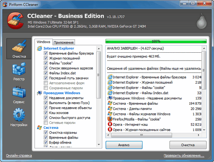Toggle Файлы "cookie" checkbox under Internet Explorer

[46, 63]
